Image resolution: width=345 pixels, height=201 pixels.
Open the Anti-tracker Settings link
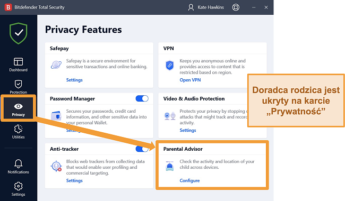point(74,180)
